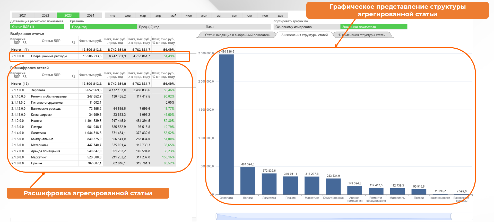Sort chart by Основному измерению
The width and height of the screenshot is (494, 222).
307,27
